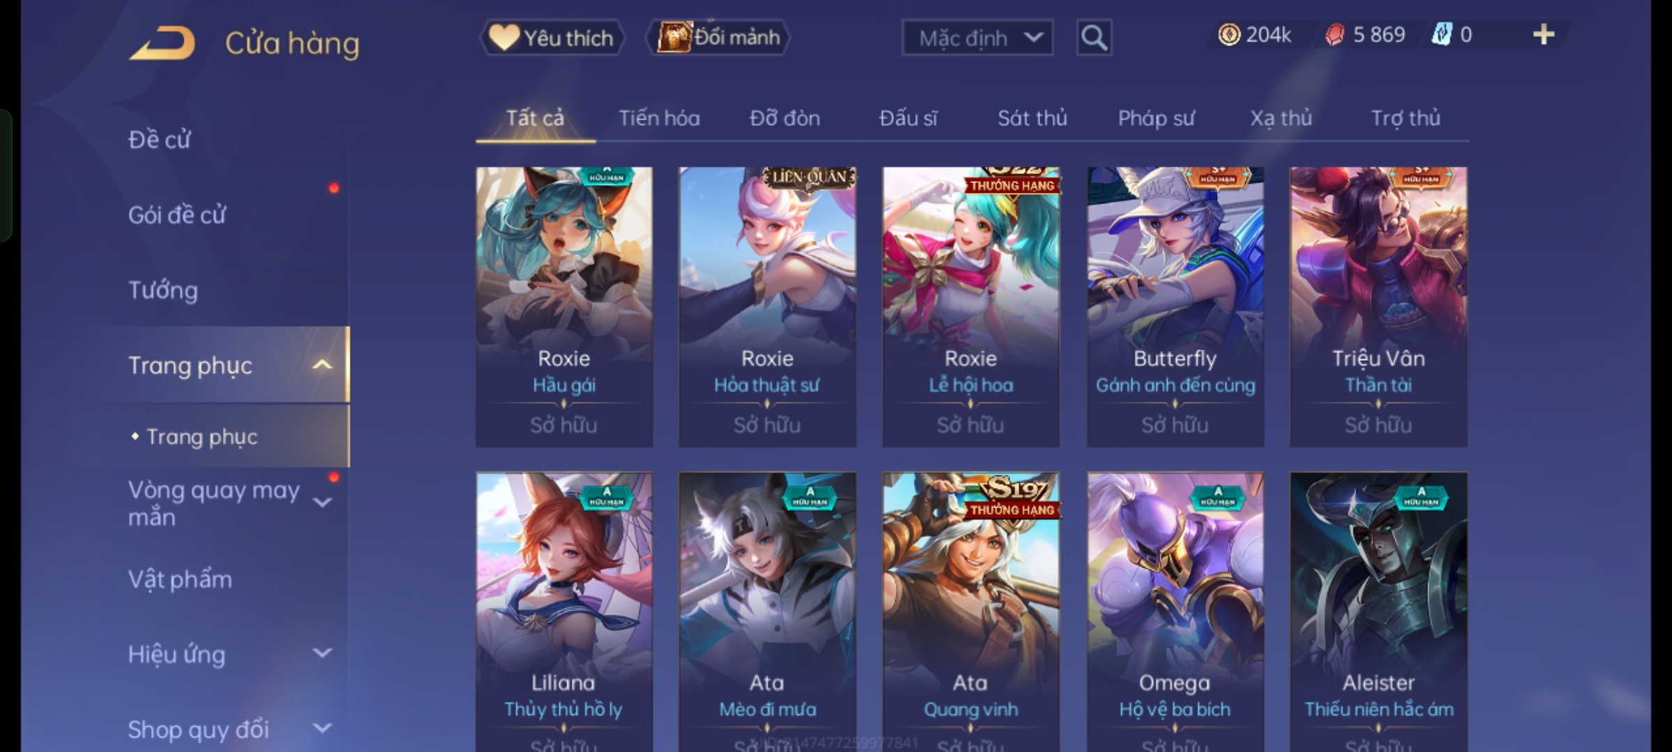Image resolution: width=1672 pixels, height=752 pixels.
Task: Select Butterfly Gánh anh đến cùng skin
Action: pyautogui.click(x=1175, y=306)
